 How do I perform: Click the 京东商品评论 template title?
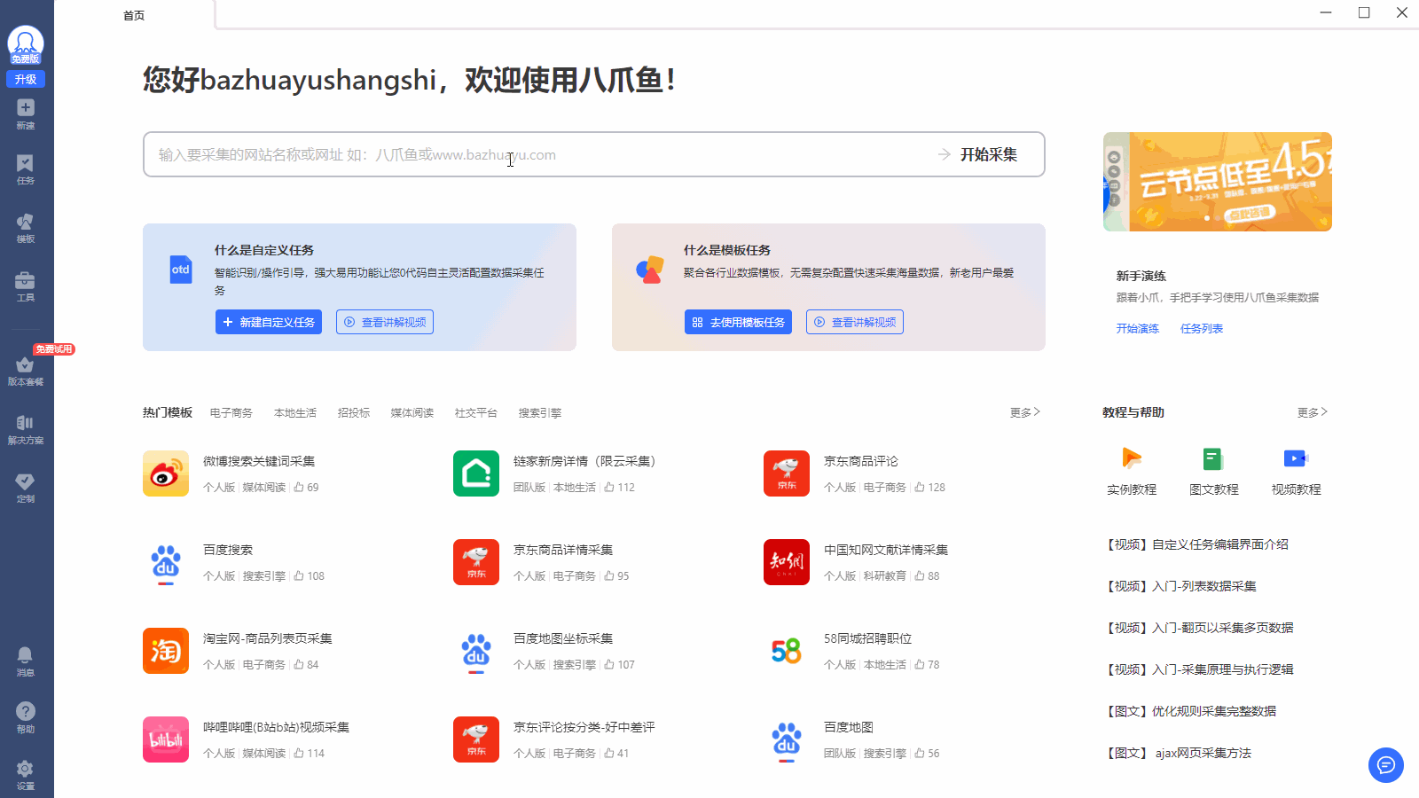click(x=861, y=461)
